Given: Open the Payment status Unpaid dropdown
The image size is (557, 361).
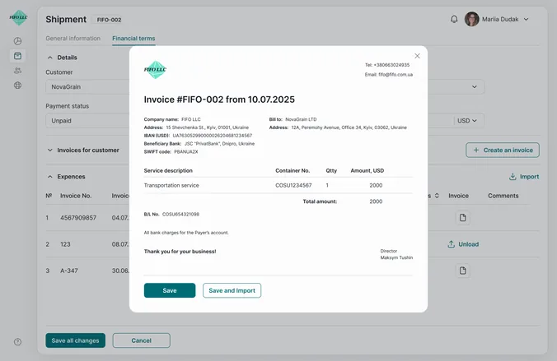Looking at the screenshot, I should click(87, 121).
